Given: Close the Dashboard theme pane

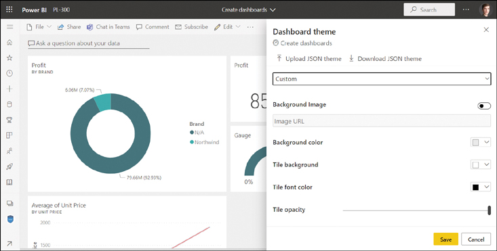Looking at the screenshot, I should point(486,30).
